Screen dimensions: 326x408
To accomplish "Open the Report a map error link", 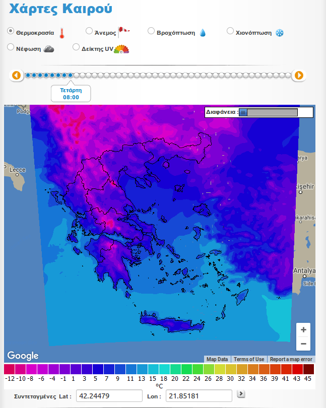I will click(x=291, y=359).
